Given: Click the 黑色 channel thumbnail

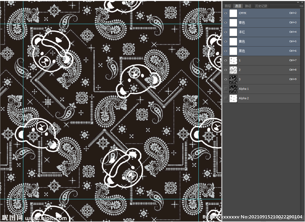Looking at the screenshot, I should 233,51.
